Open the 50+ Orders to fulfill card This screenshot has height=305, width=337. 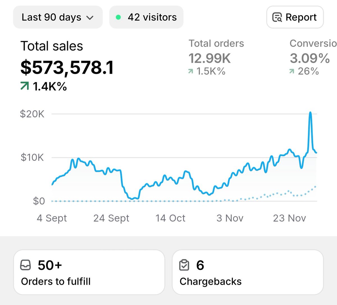pyautogui.click(x=89, y=272)
